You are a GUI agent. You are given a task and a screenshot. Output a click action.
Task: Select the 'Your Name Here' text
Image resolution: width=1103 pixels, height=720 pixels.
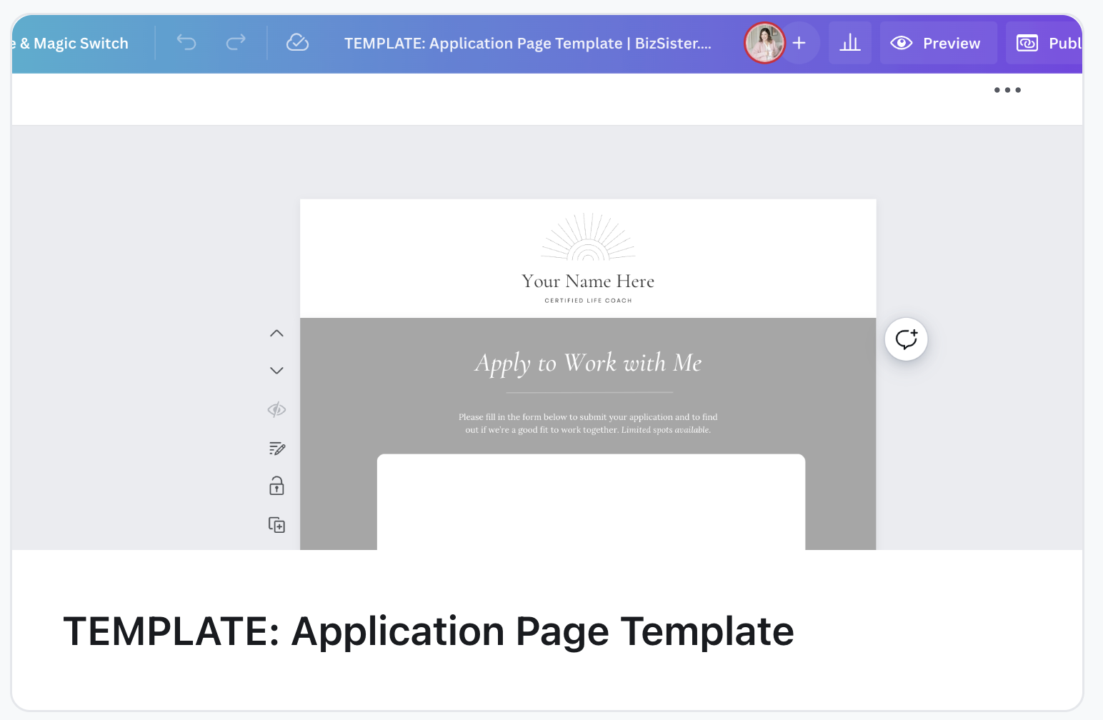tap(588, 281)
